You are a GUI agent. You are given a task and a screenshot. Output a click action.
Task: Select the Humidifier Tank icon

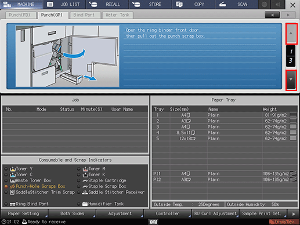(x=85, y=204)
